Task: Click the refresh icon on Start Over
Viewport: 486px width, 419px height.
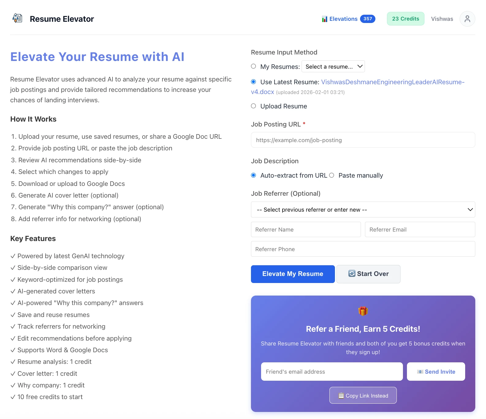Action: (352, 274)
